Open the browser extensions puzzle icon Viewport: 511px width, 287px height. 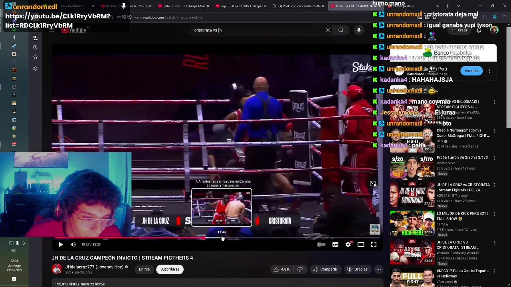click(x=484, y=17)
